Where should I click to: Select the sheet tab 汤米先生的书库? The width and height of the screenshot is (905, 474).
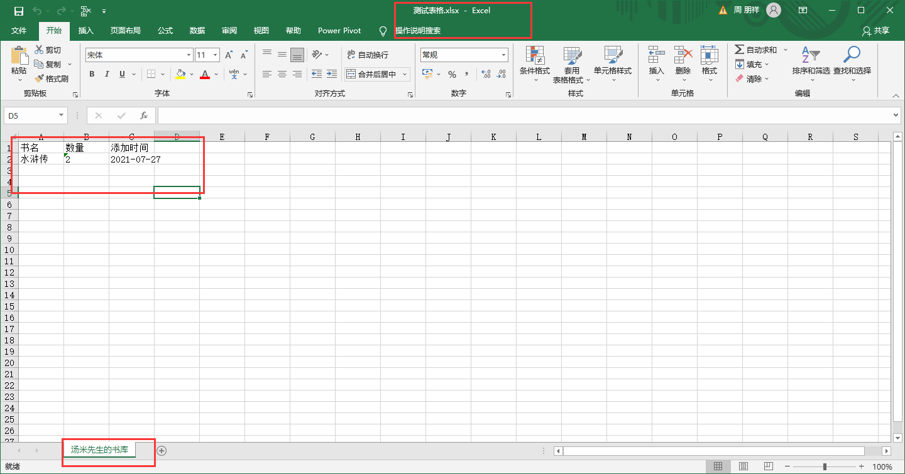pyautogui.click(x=100, y=450)
